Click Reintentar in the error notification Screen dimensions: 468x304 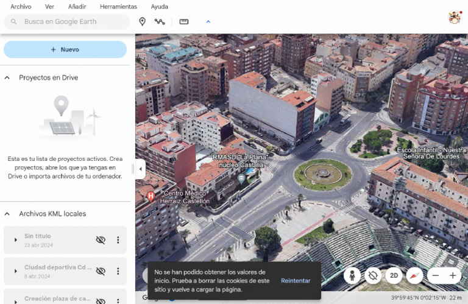(x=296, y=281)
